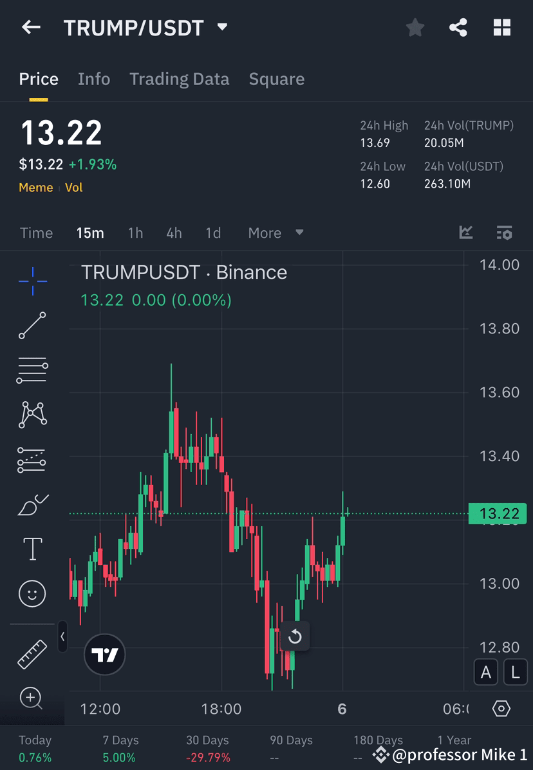Toggle TRUMP/USDT as a favorite star
This screenshot has width=533, height=770.
click(415, 27)
